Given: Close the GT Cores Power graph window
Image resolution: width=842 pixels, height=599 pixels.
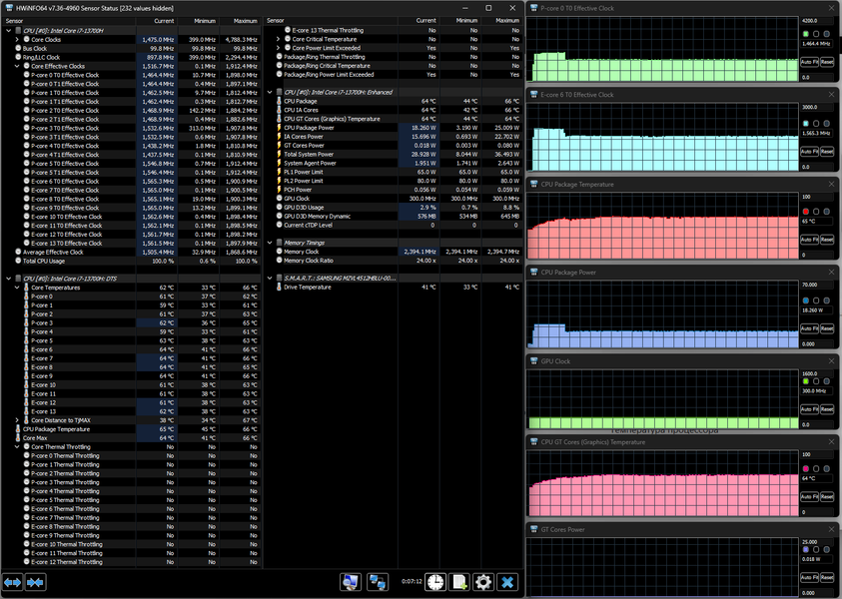Looking at the screenshot, I should coord(832,530).
